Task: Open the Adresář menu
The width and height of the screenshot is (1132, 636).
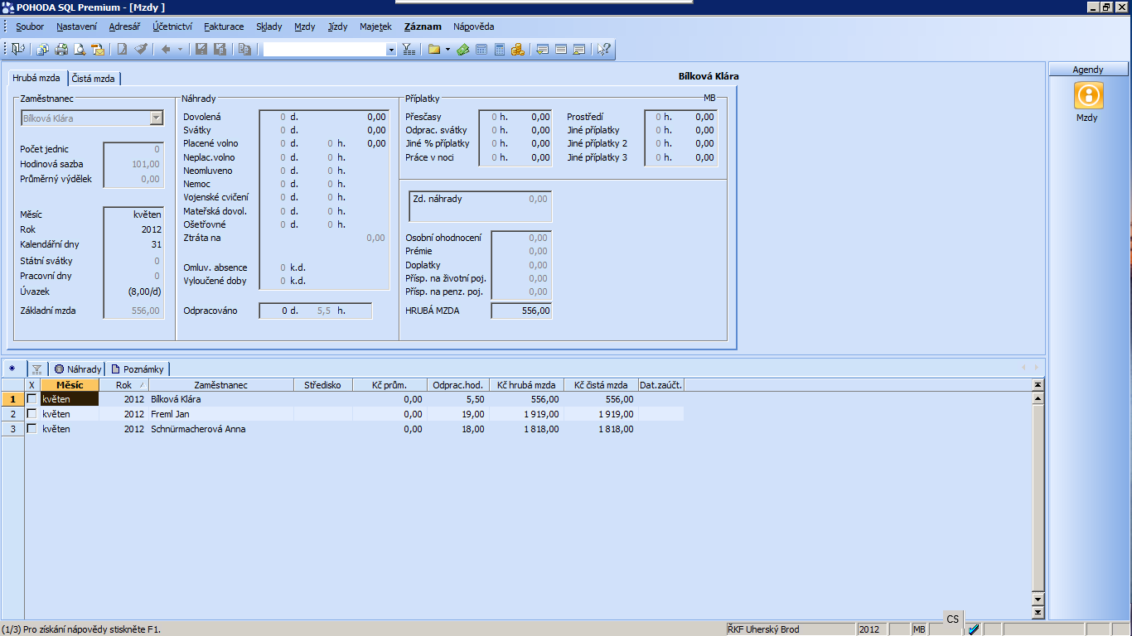Action: pos(125,26)
